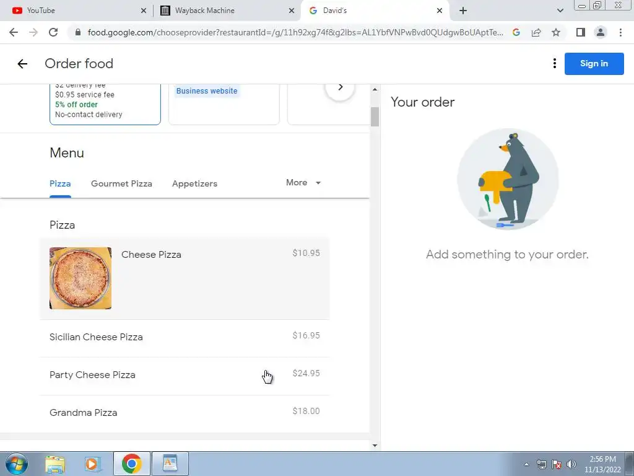Click the Share this page icon
The width and height of the screenshot is (634, 476).
536,32
